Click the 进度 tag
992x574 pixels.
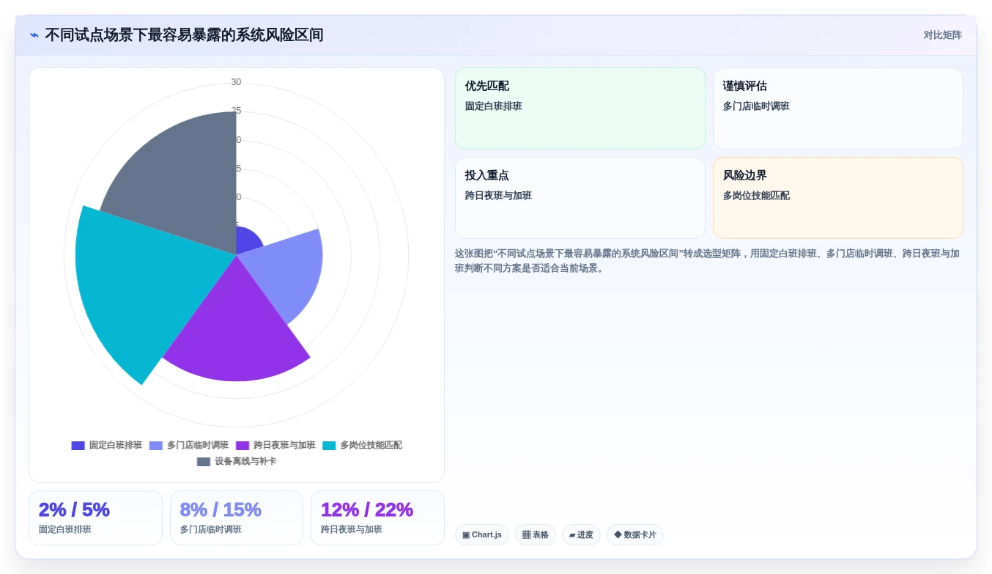[581, 535]
